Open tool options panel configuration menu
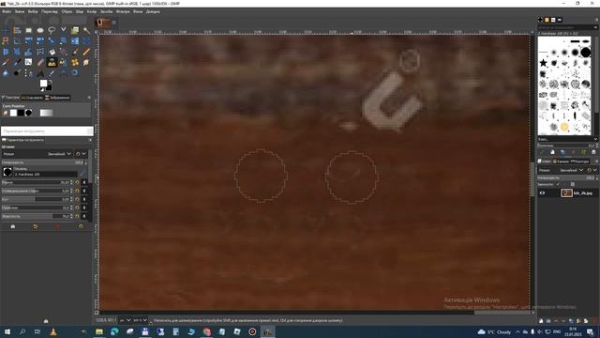Viewport: 600px width, 338px height. pyautogui.click(x=90, y=140)
